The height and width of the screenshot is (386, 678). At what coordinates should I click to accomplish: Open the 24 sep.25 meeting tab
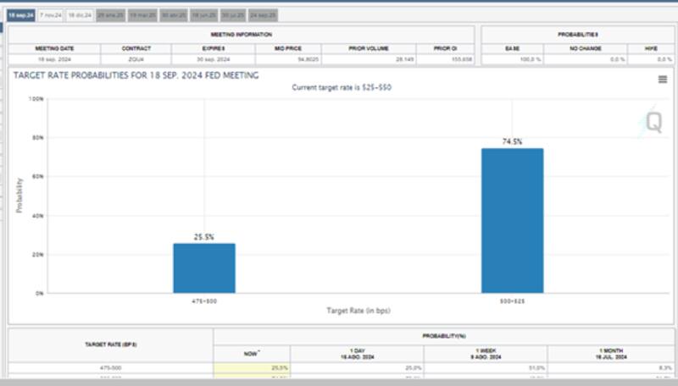pyautogui.click(x=264, y=15)
